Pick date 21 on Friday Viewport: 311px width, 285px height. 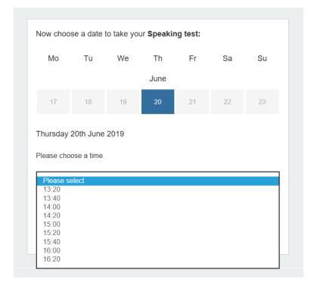point(192,102)
